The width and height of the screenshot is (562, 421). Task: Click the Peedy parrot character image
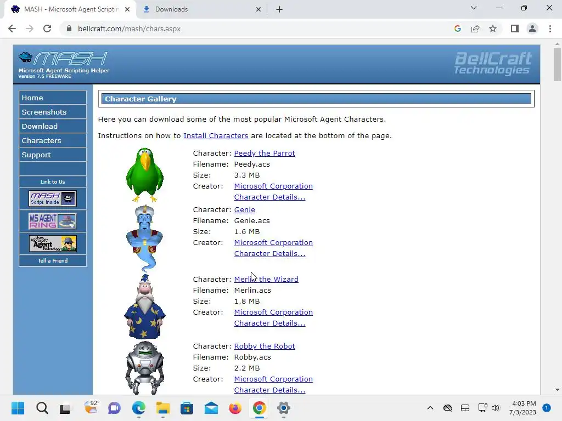(x=145, y=175)
